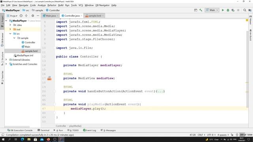This screenshot has width=253, height=142.
Task: Click the CRLF line separator selector
Action: [201, 135]
